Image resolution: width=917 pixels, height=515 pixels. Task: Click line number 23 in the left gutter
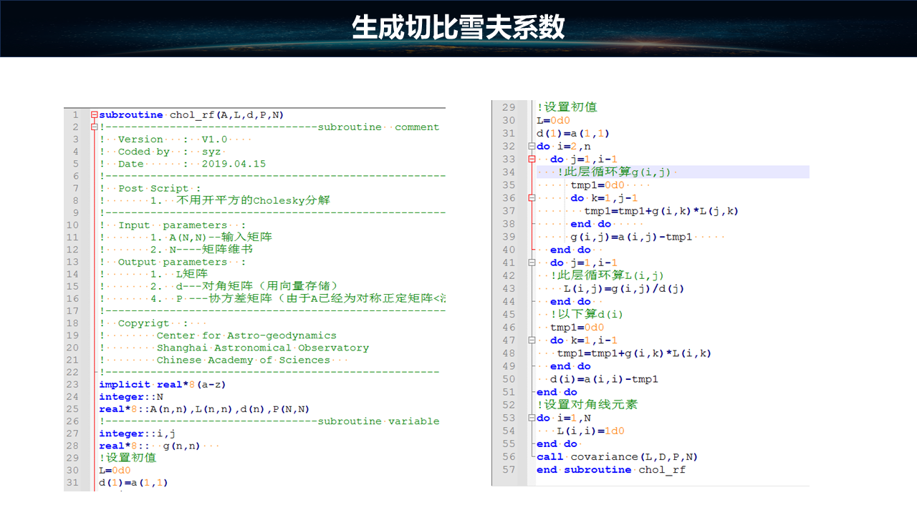coord(72,385)
